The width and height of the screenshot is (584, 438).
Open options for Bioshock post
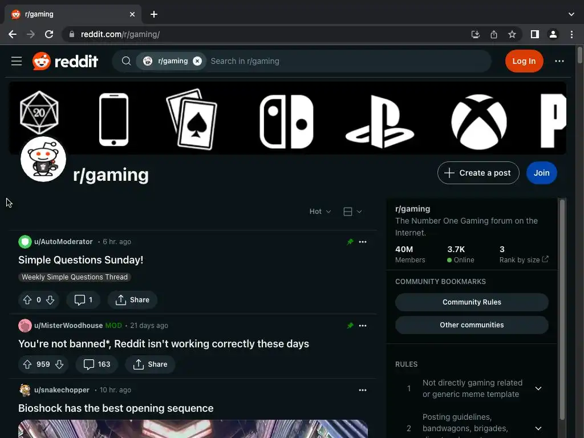[x=363, y=390]
